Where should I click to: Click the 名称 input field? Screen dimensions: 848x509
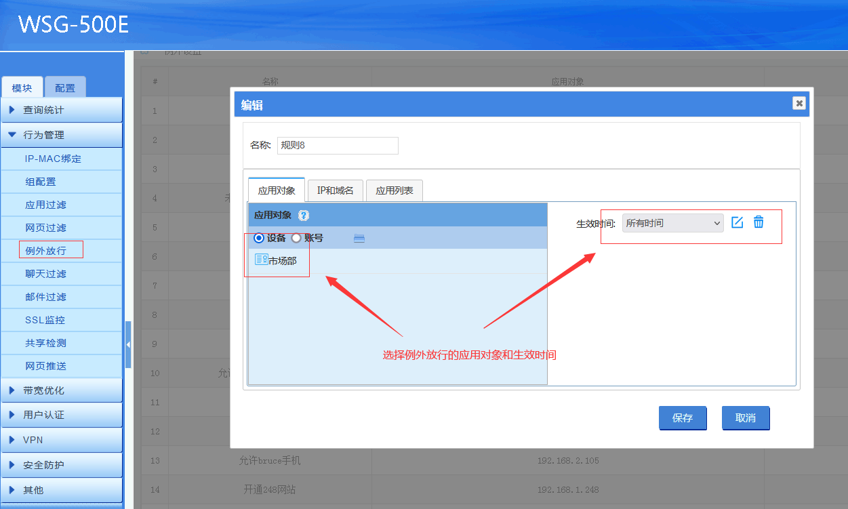tap(338, 146)
